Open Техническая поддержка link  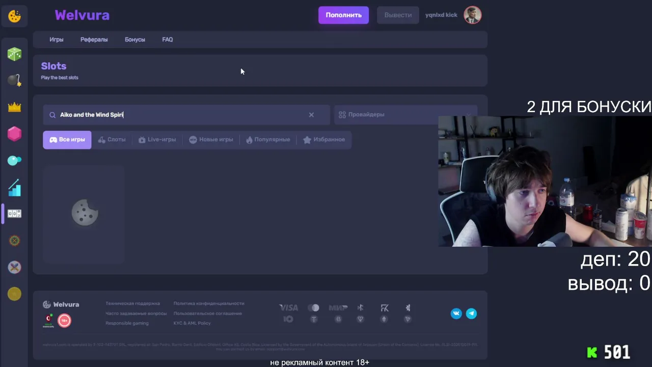coord(132,304)
